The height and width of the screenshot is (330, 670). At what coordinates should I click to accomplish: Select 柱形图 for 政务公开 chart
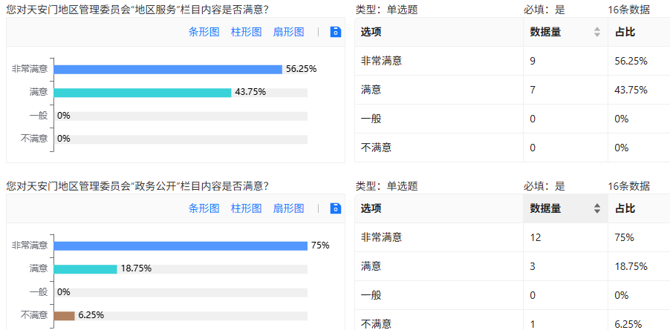tap(246, 208)
